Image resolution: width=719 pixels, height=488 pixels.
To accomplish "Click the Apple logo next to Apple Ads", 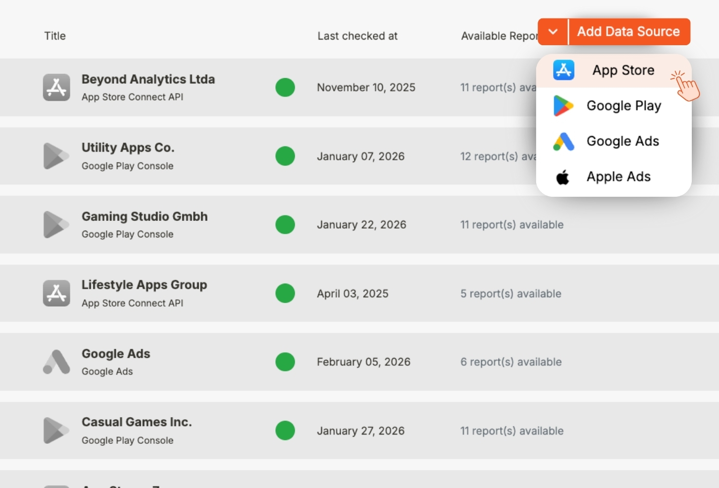I will tap(563, 176).
